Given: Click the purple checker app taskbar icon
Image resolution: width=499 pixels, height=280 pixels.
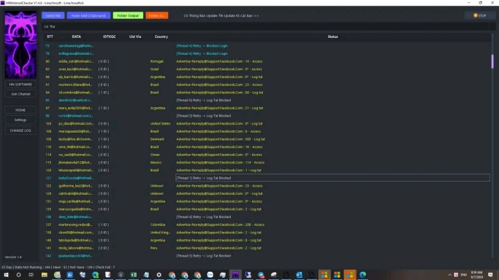Looking at the screenshot, I should 235,275.
